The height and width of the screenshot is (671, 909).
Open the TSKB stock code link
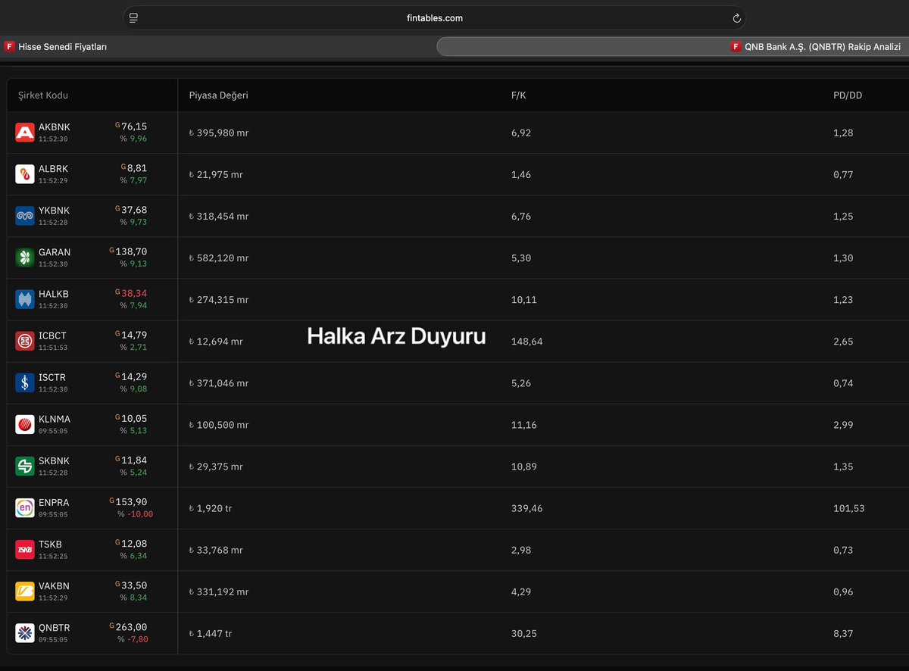50,544
